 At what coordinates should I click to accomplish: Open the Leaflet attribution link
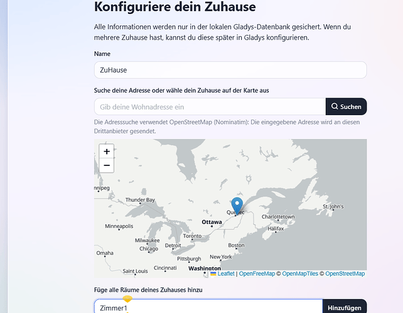coord(226,274)
